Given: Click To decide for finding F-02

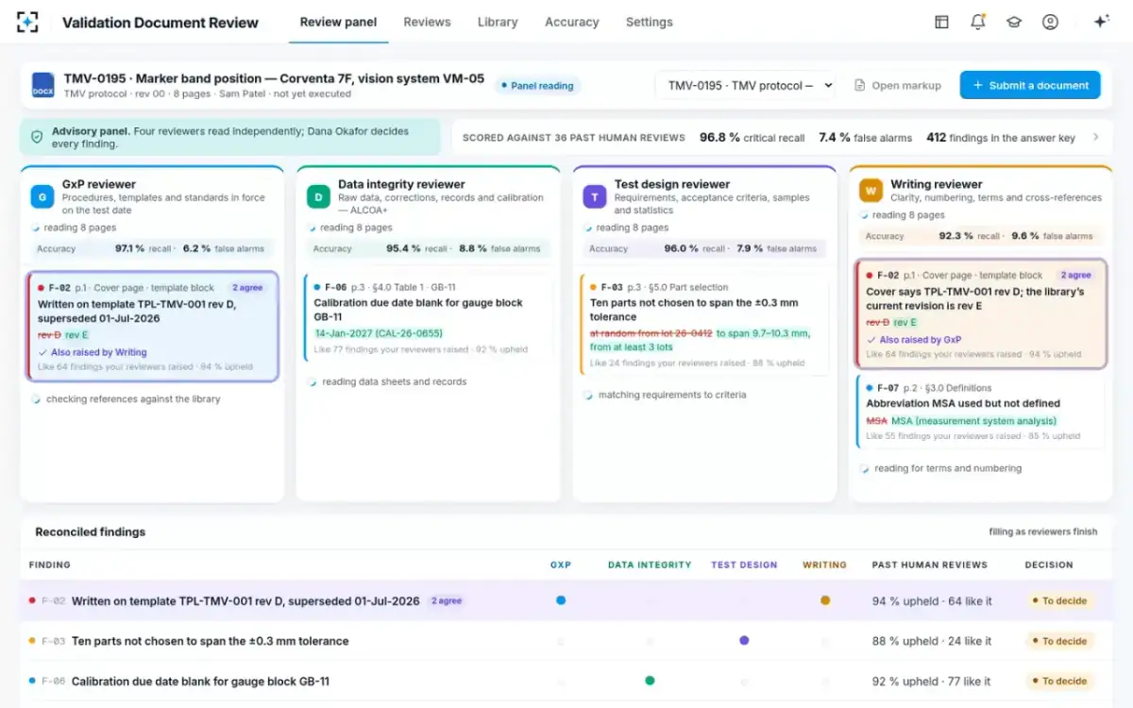Looking at the screenshot, I should 1059,600.
